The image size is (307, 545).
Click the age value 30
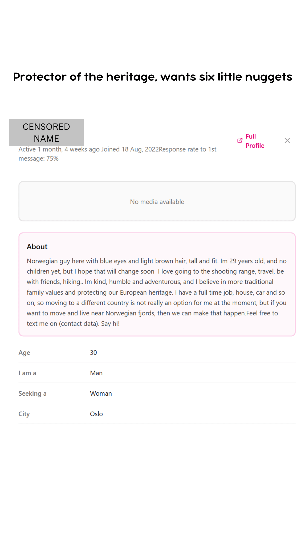[x=94, y=353]
